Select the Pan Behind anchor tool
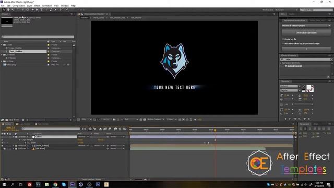334x188 pixels. (27, 9)
